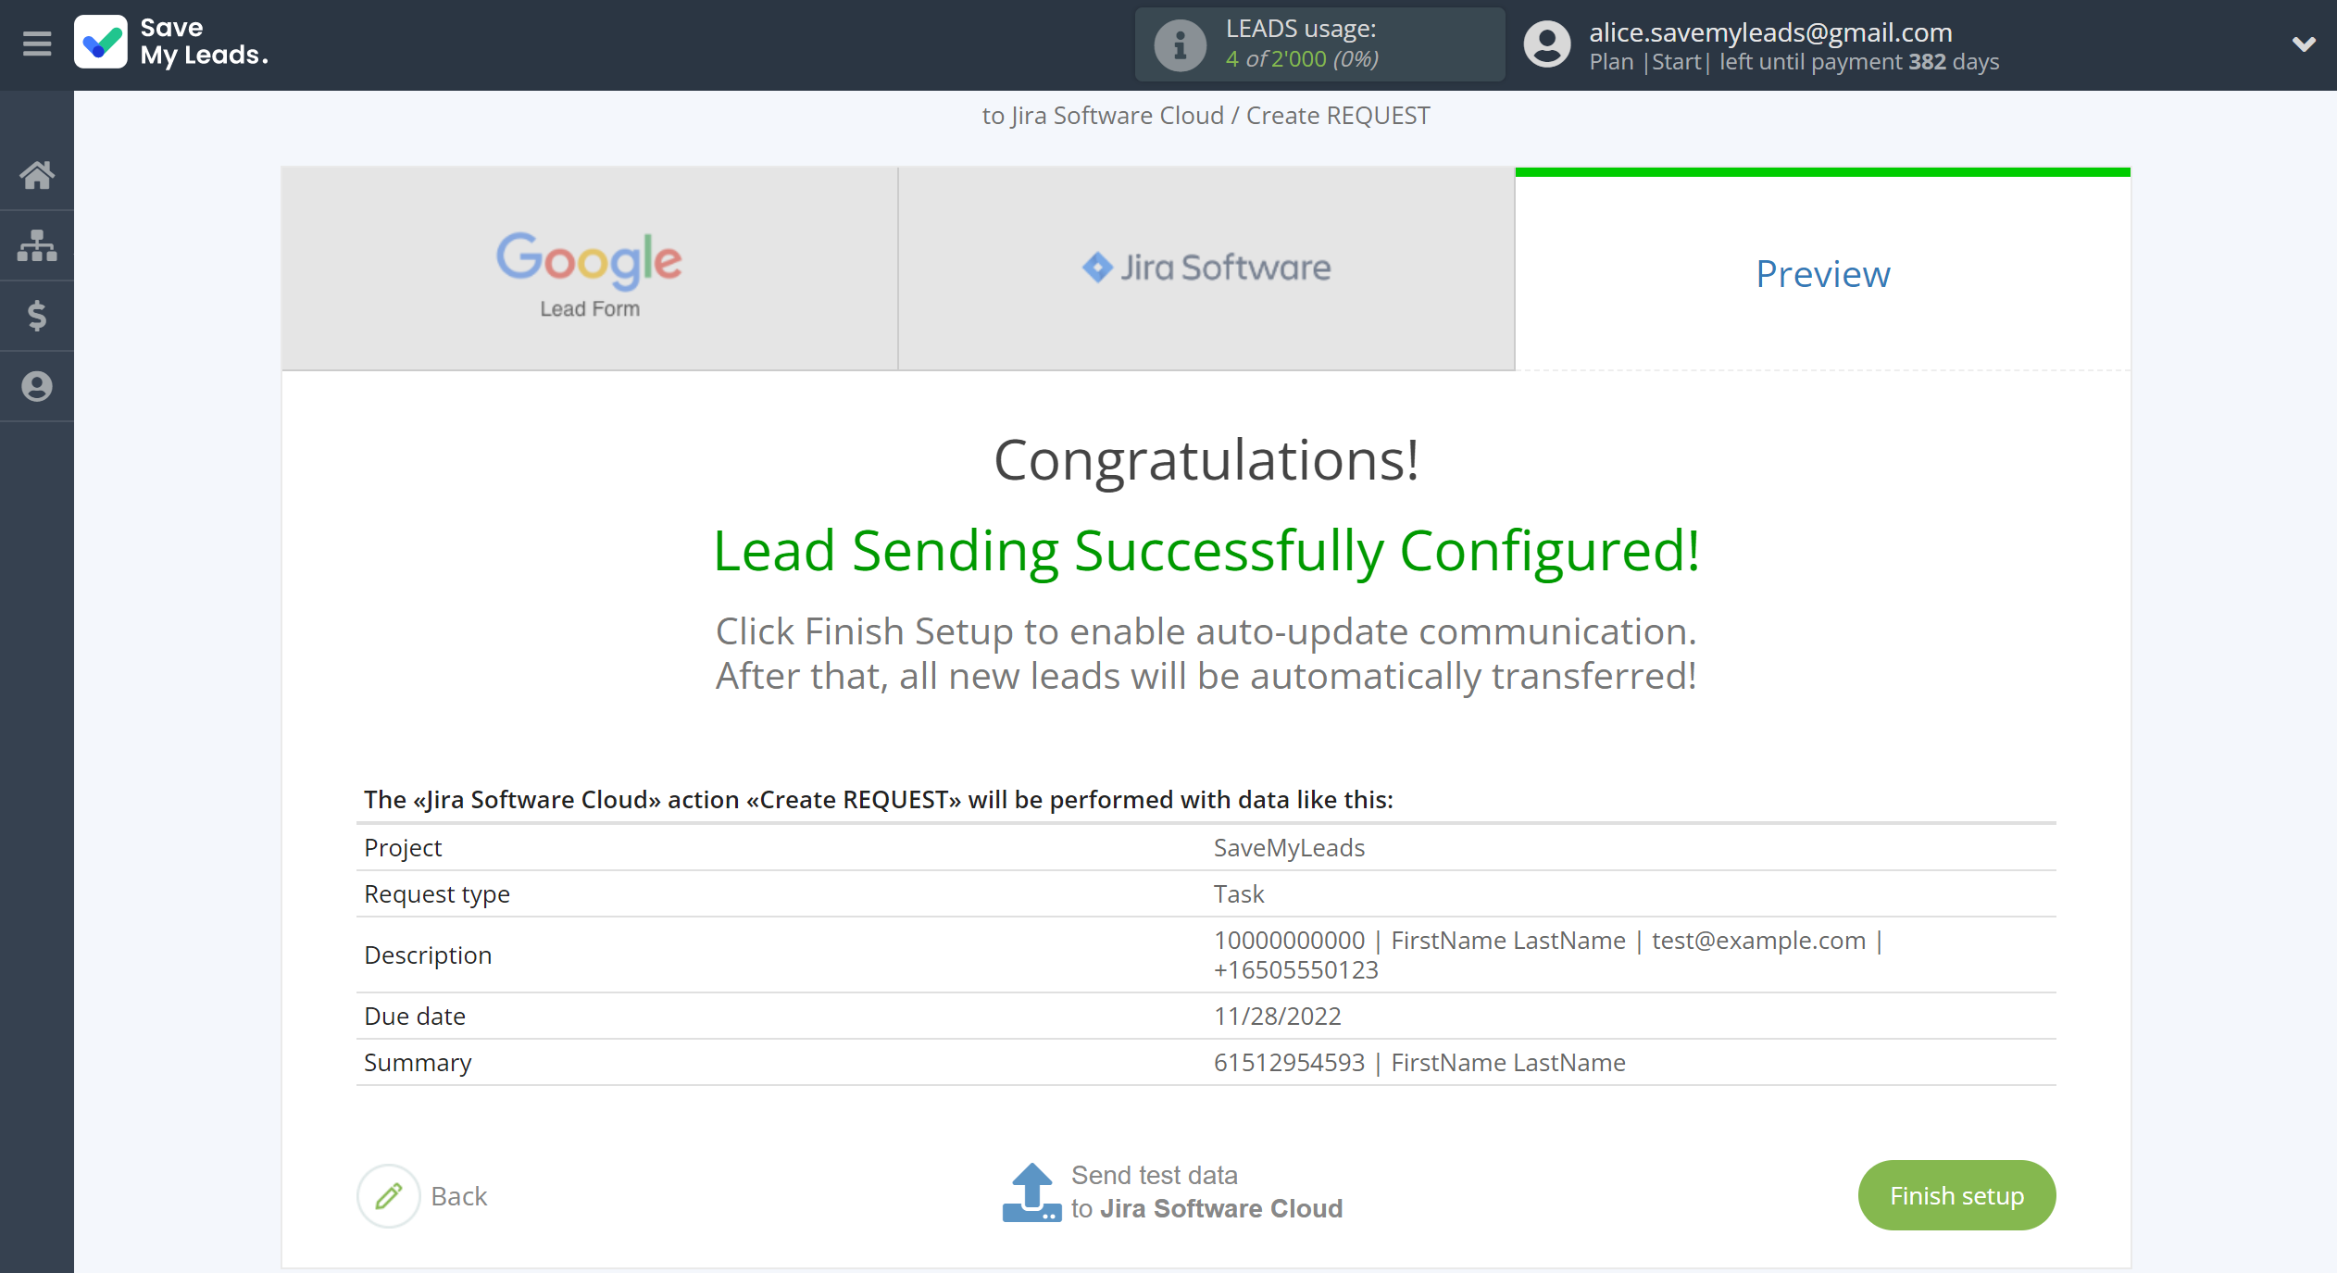Click alice.savemyleads@gmail.com account email
Image resolution: width=2337 pixels, height=1273 pixels.
[x=1770, y=32]
